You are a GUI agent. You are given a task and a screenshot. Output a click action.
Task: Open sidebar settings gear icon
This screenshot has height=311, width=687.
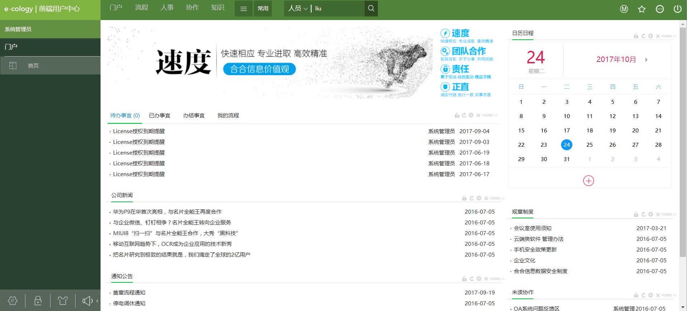[x=13, y=301]
